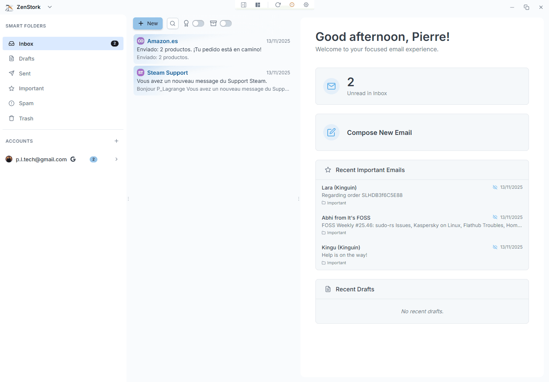Click the hidden-eye icon on Lara (Kinguin) email
The image size is (549, 382).
tap(495, 187)
